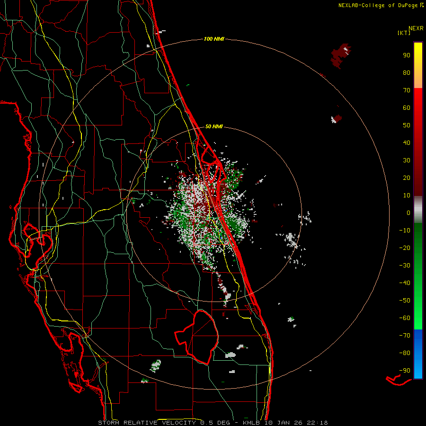The width and height of the screenshot is (426, 426).
Task: Click the positive 30 scale value
Action: 407,160
